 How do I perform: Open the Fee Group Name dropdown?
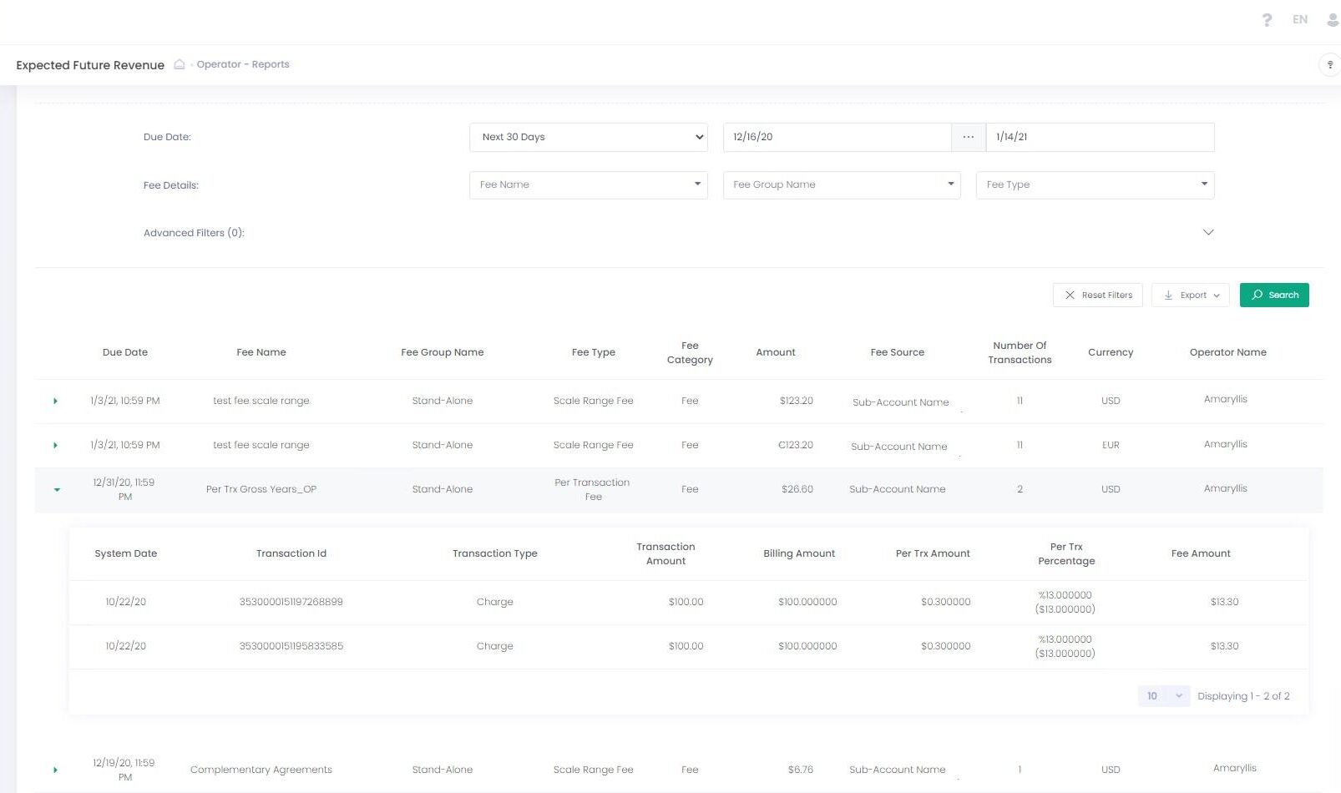pos(841,184)
